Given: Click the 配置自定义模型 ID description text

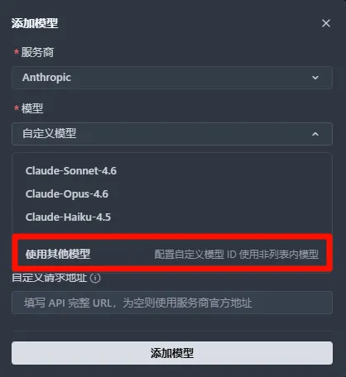Looking at the screenshot, I should click(x=236, y=254).
